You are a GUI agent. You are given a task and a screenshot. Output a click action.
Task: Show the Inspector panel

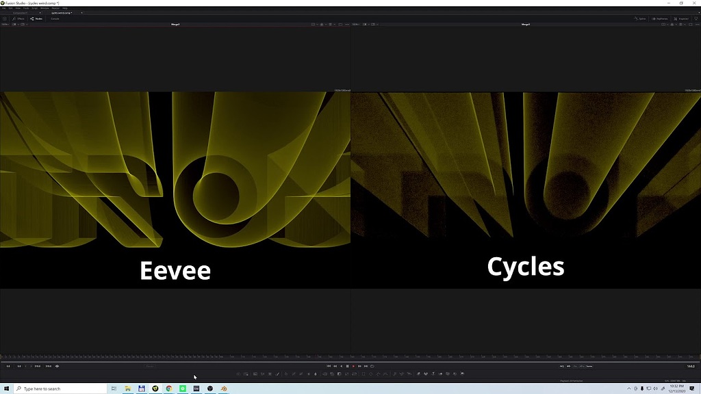coord(681,18)
